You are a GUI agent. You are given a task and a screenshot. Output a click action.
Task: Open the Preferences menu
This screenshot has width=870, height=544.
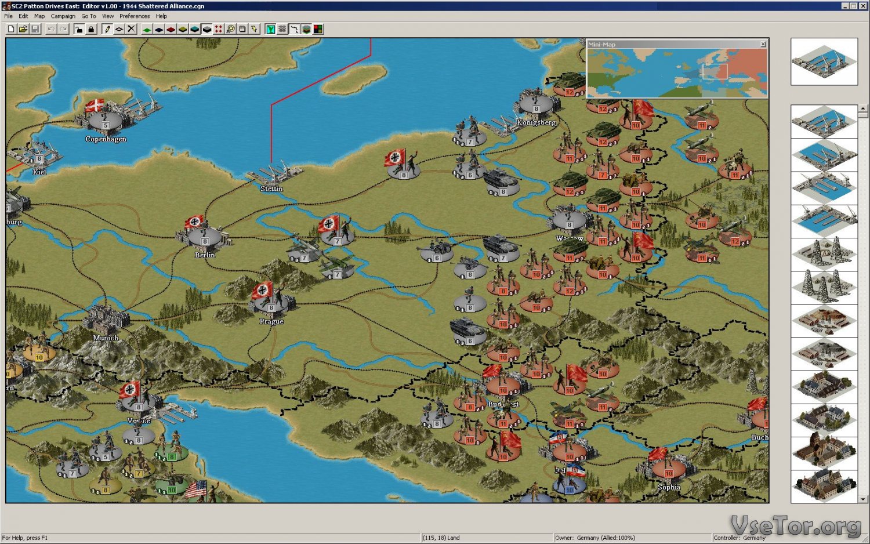134,16
